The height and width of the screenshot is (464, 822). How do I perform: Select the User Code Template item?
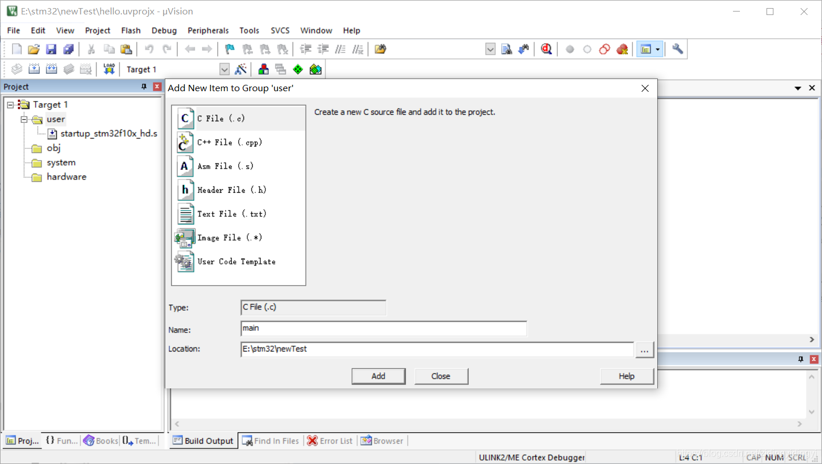coord(238,261)
